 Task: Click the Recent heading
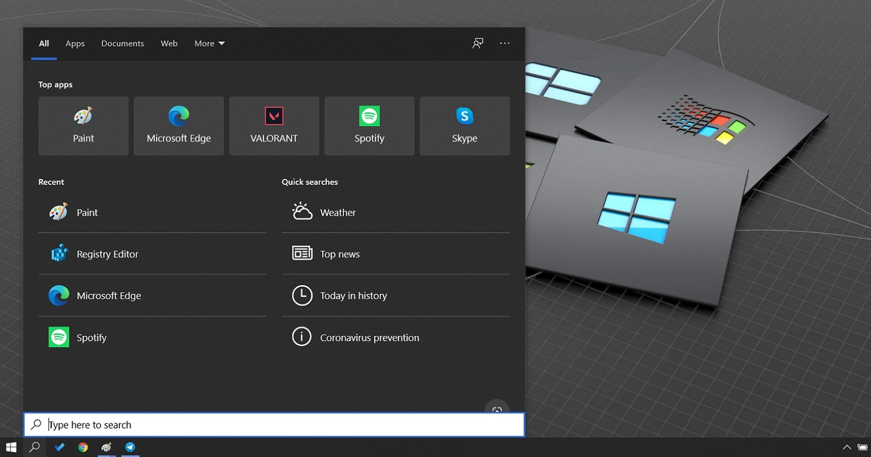point(51,182)
